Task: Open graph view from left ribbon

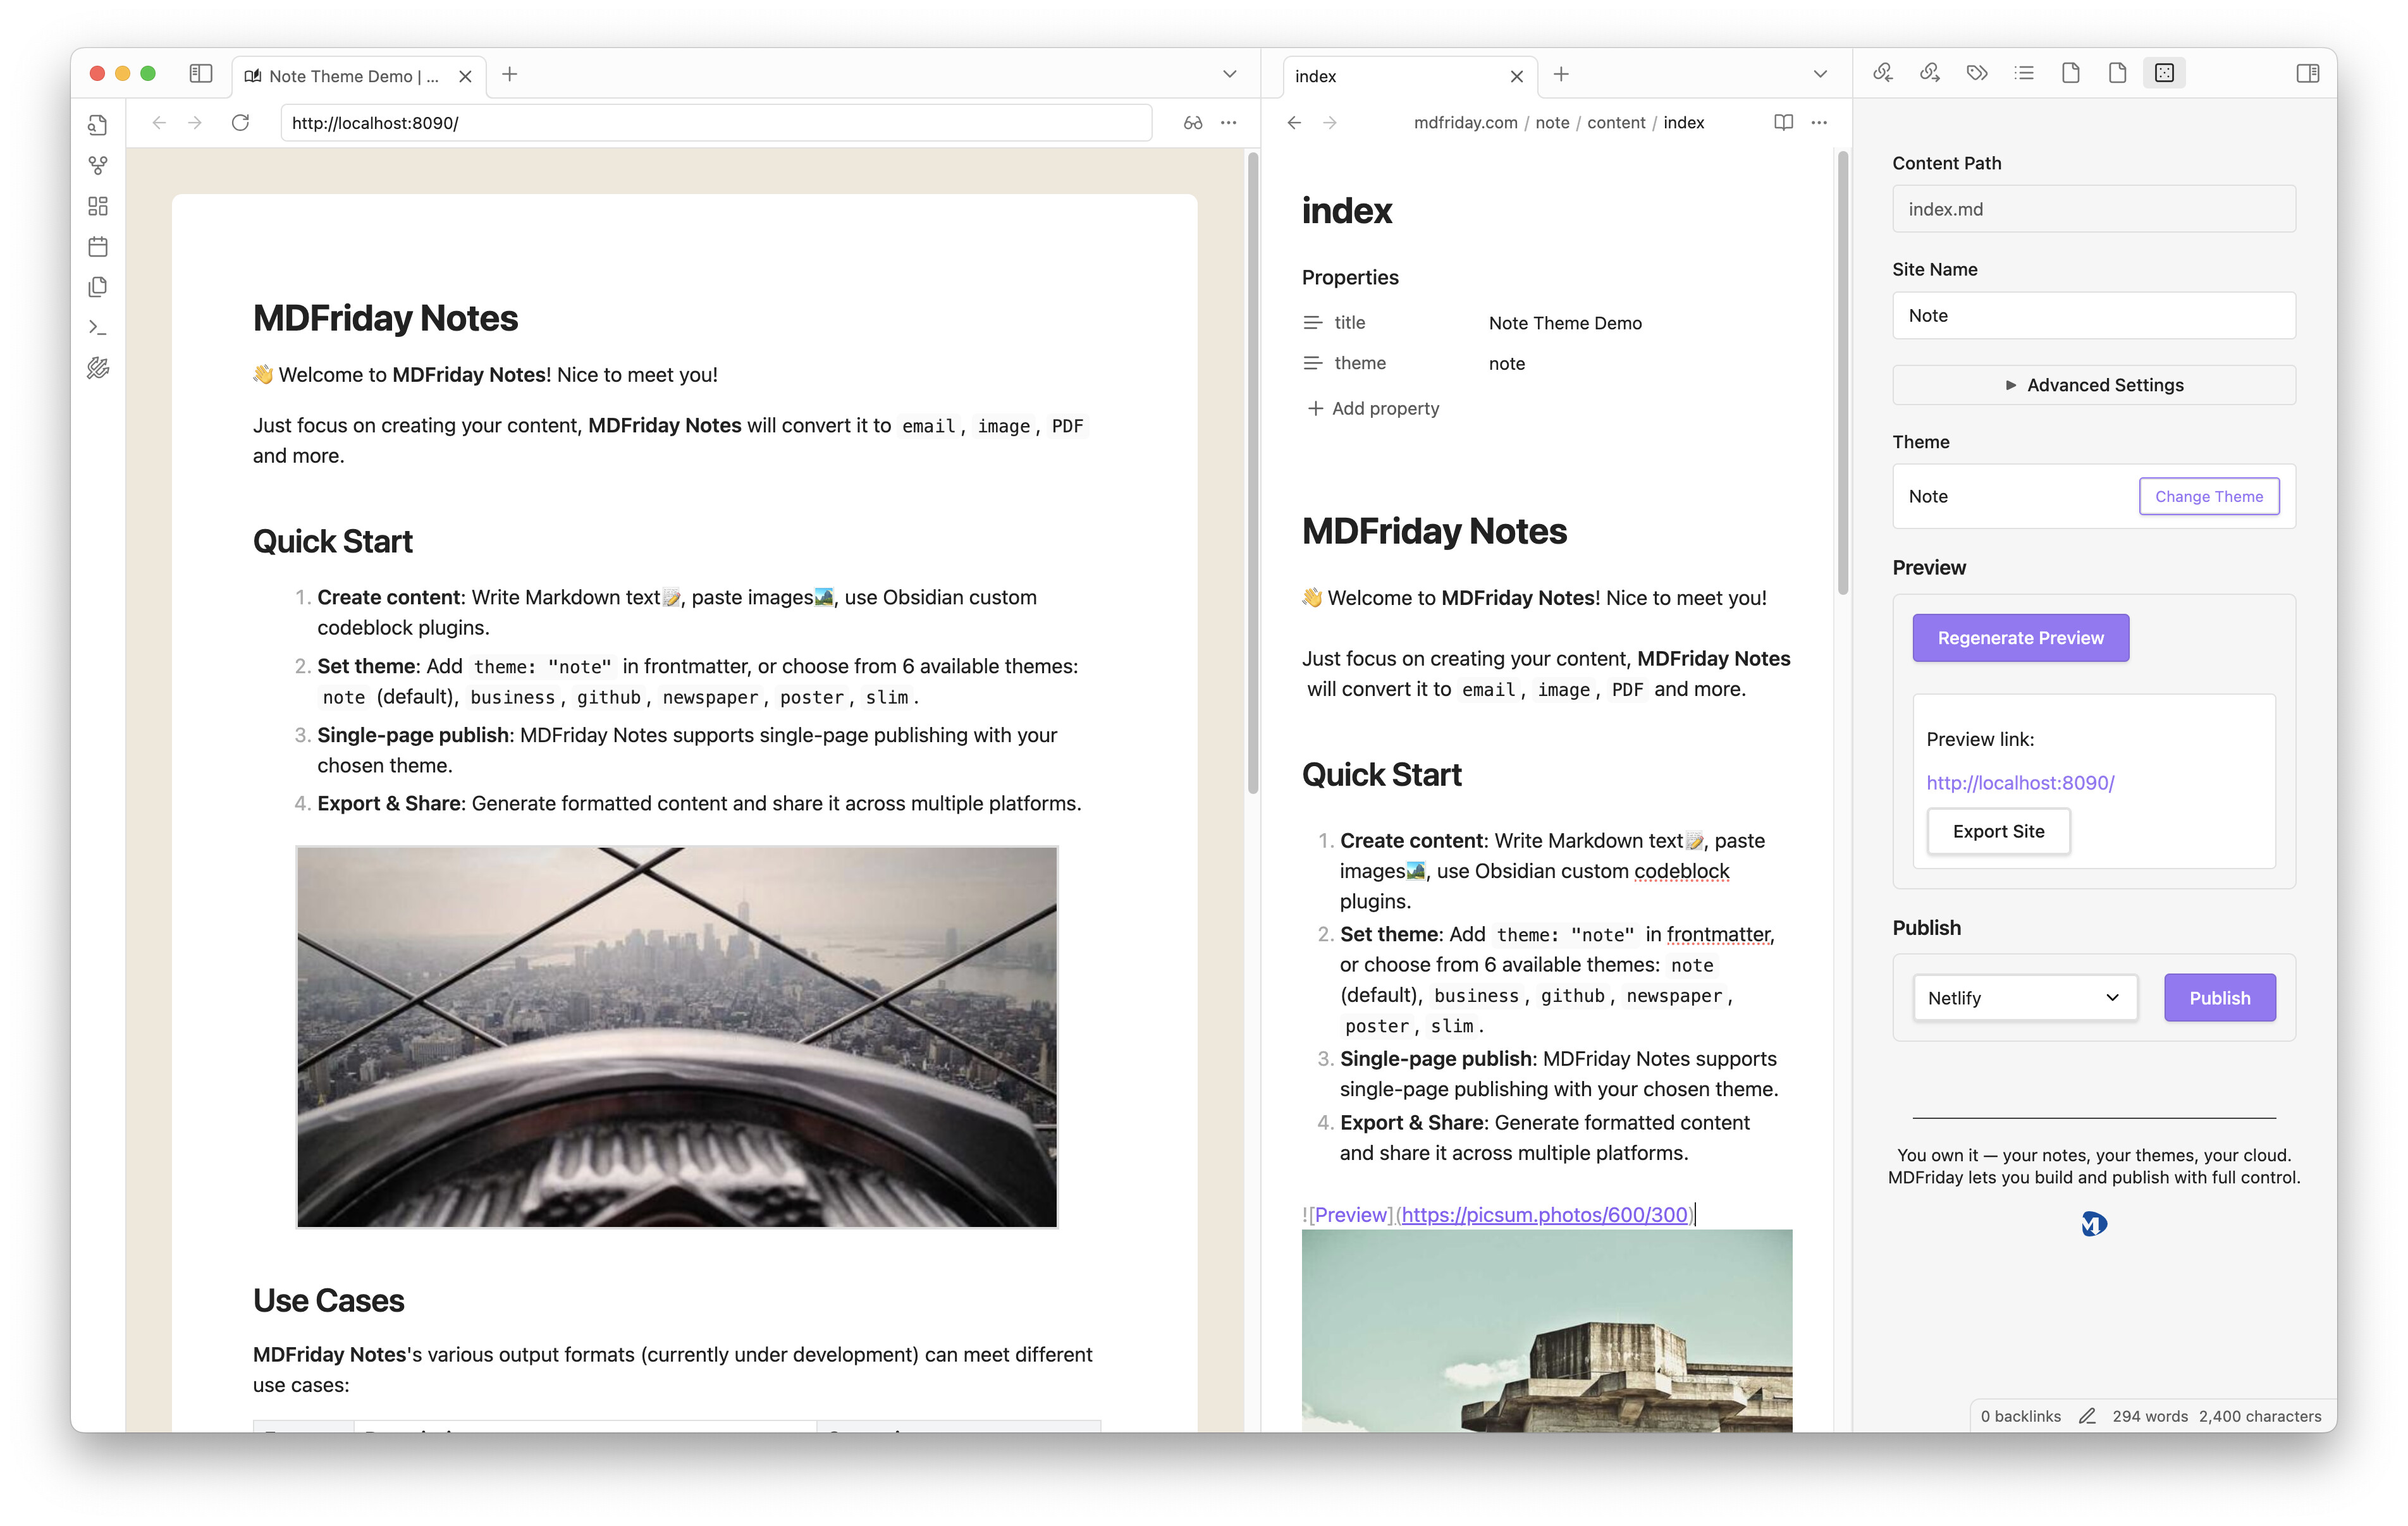Action: (x=98, y=165)
